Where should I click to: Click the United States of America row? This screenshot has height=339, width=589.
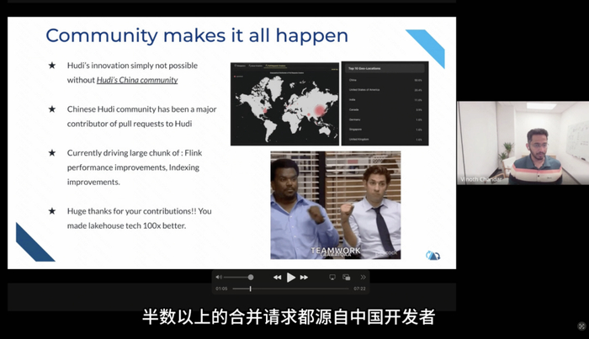coord(385,90)
